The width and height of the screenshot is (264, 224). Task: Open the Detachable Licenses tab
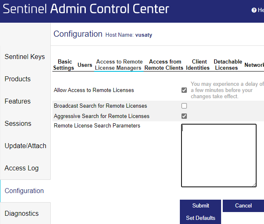[227, 65]
